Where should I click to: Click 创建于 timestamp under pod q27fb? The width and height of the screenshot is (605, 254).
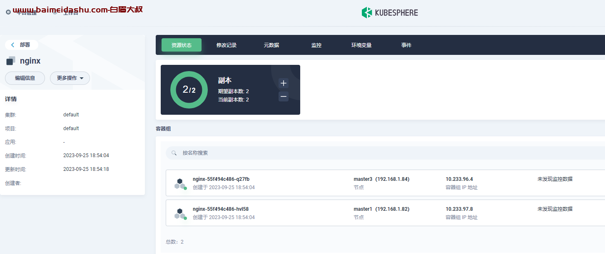point(224,187)
